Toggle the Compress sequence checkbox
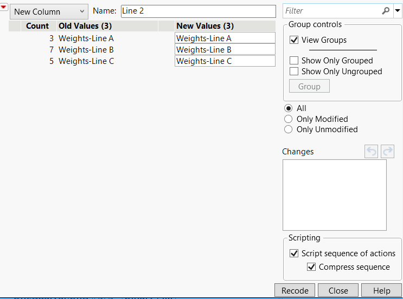Screen dimensions: 403x299 pos(312,267)
